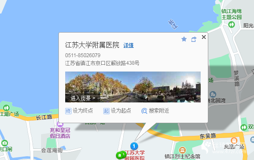This screenshot has height=160, width=254.
Task: Click the 长江路 road label
Action: 44,117
